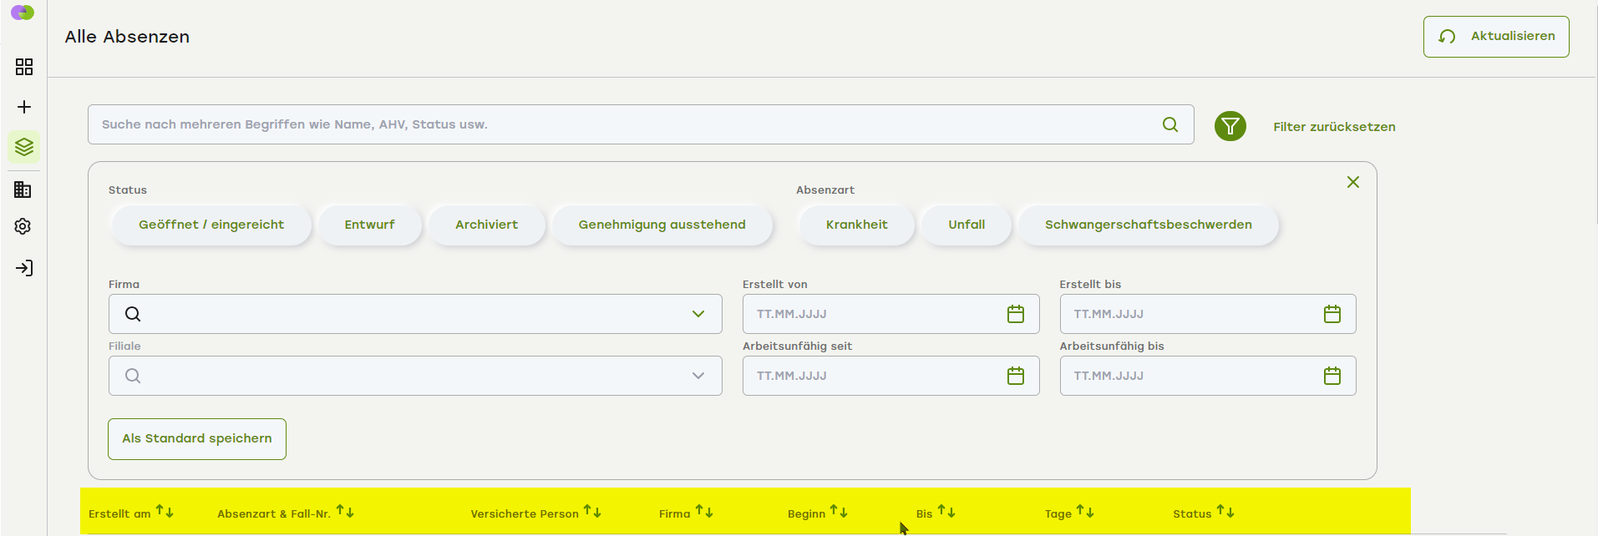Close the filter panel with X
Image resolution: width=1598 pixels, height=536 pixels.
1352,182
